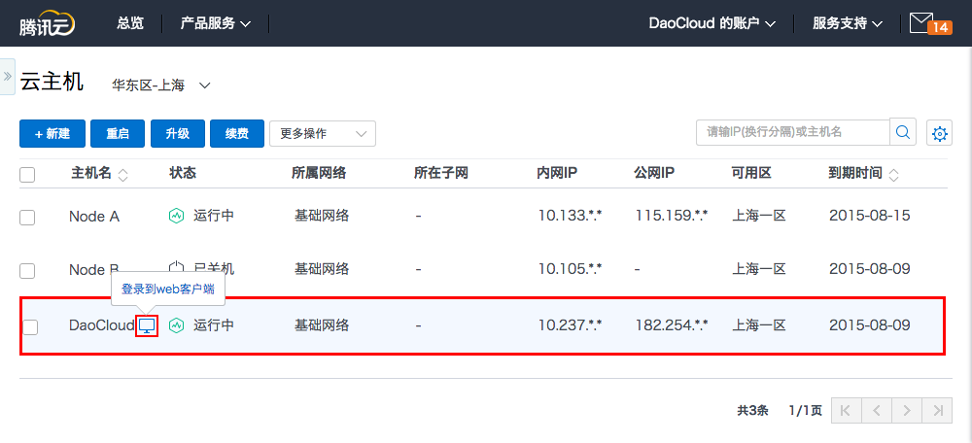Image resolution: width=972 pixels, height=443 pixels.
Task: Go to previous page arrow
Action: pyautogui.click(x=877, y=410)
